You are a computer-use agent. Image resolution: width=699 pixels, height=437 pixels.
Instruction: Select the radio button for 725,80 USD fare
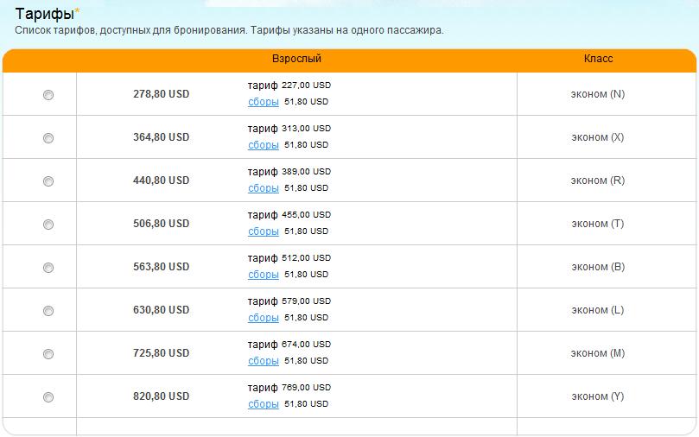coord(48,354)
